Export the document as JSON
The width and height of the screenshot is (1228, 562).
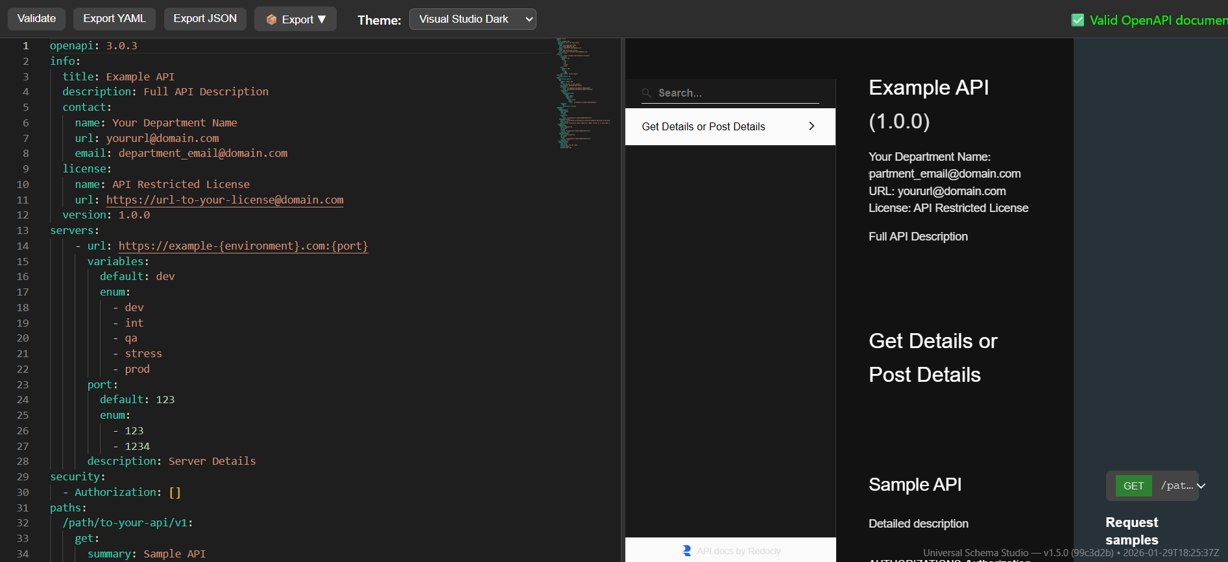point(205,19)
